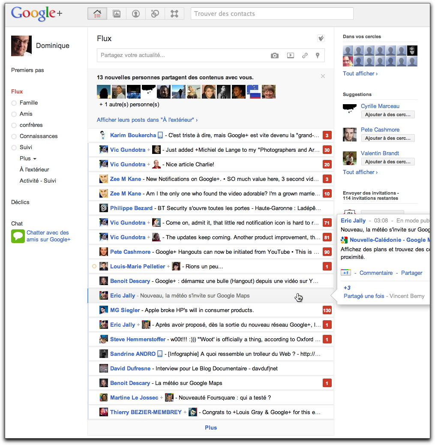The height and width of the screenshot is (445, 435).
Task: Open David Dufresne's Interview post
Action: (x=210, y=368)
